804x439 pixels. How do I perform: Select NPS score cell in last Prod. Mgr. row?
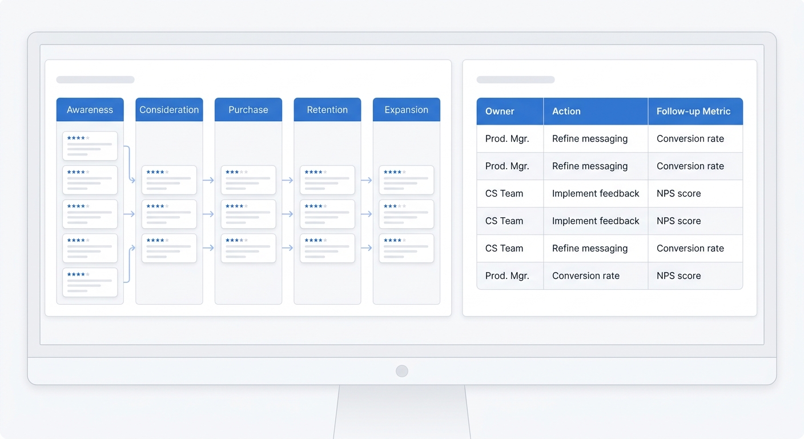tap(696, 276)
